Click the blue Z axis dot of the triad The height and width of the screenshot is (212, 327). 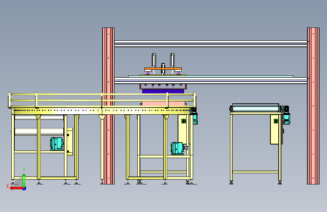(x=25, y=188)
